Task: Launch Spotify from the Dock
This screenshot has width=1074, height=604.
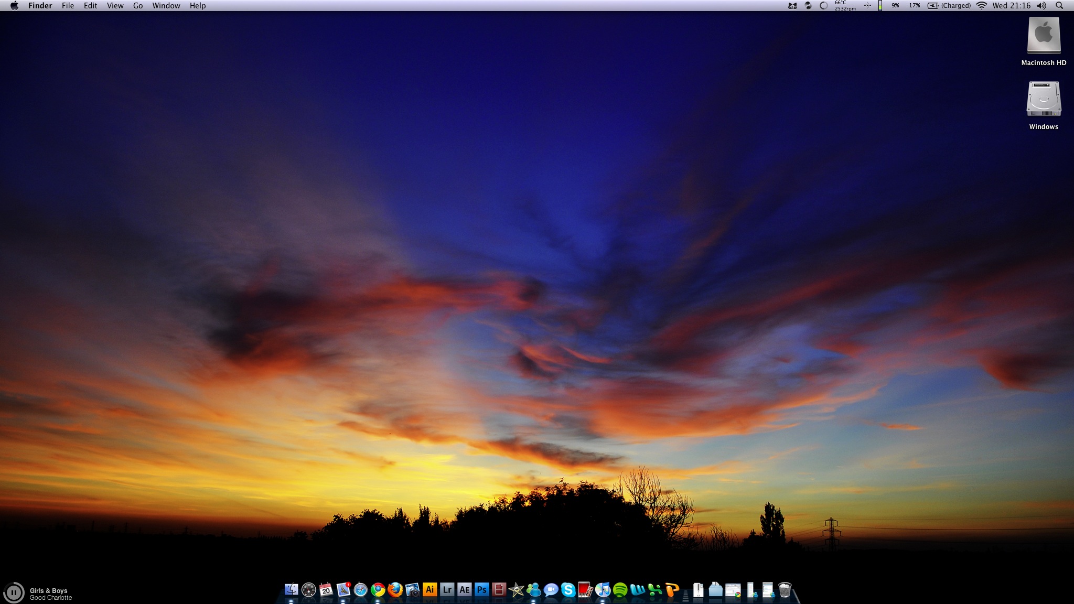Action: (x=620, y=590)
